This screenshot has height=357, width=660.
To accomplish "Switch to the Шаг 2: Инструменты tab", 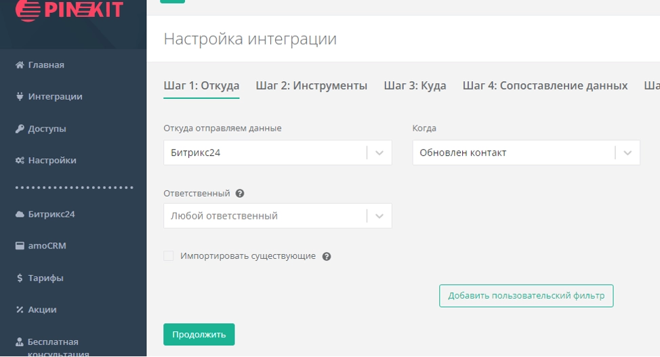I will tap(312, 86).
